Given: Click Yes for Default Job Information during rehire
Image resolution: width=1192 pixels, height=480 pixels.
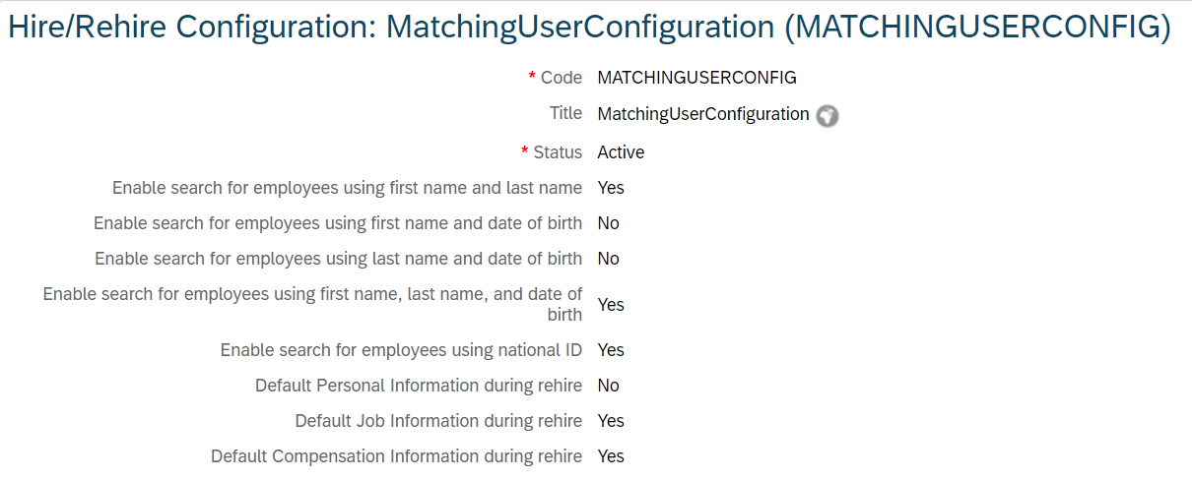Looking at the screenshot, I should pyautogui.click(x=611, y=421).
